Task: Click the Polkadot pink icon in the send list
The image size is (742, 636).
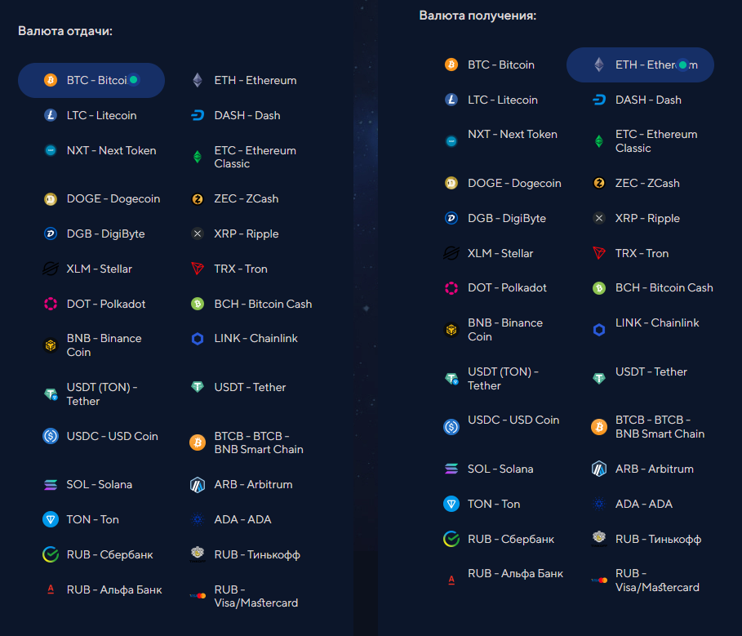Action: 51,304
